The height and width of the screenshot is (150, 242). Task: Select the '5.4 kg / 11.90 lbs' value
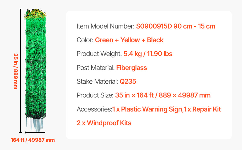pos(148,54)
